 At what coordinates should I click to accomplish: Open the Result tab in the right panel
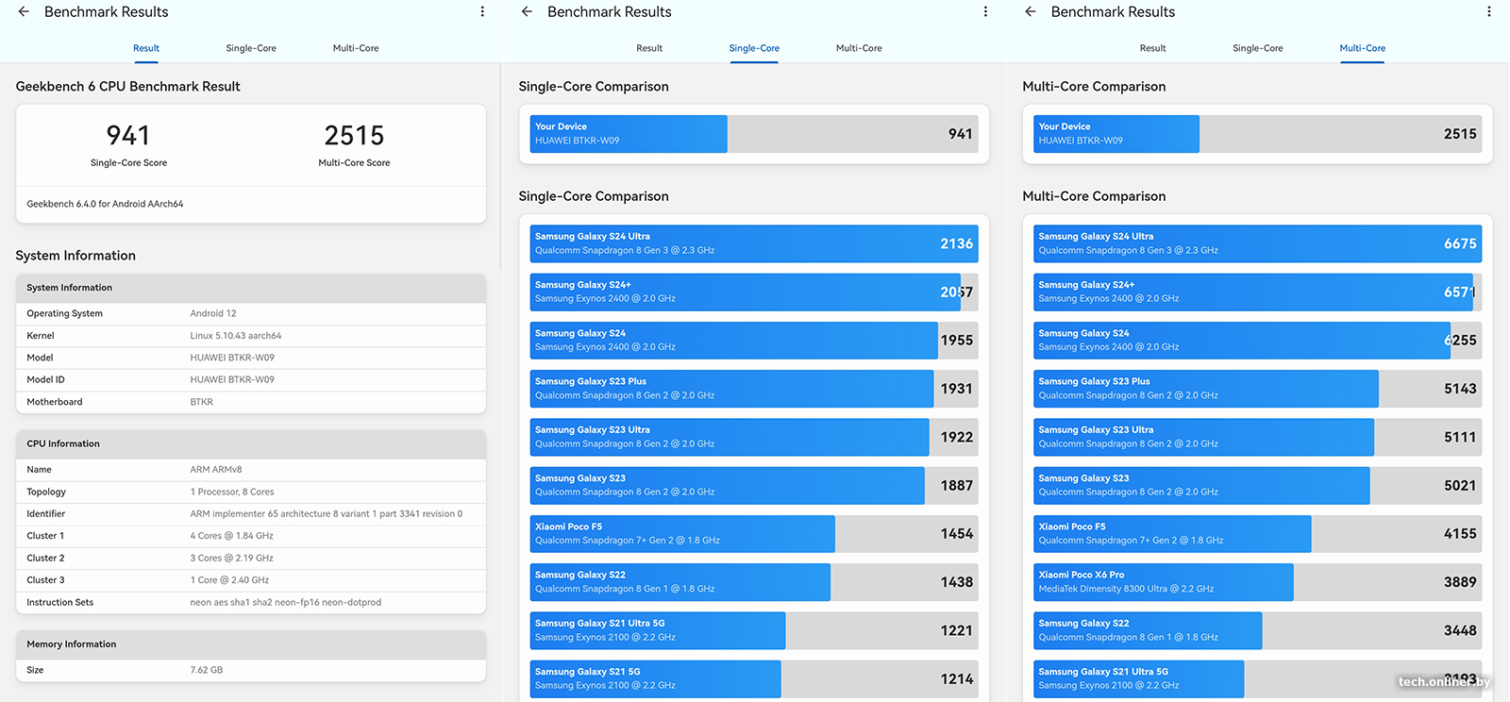[x=1152, y=48]
